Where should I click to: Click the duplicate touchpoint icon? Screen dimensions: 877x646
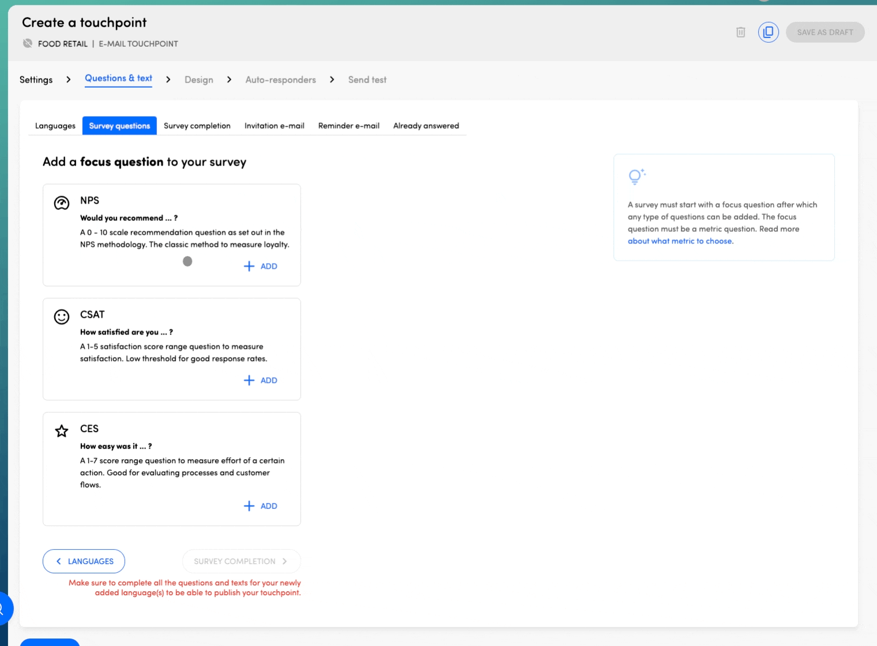point(768,32)
